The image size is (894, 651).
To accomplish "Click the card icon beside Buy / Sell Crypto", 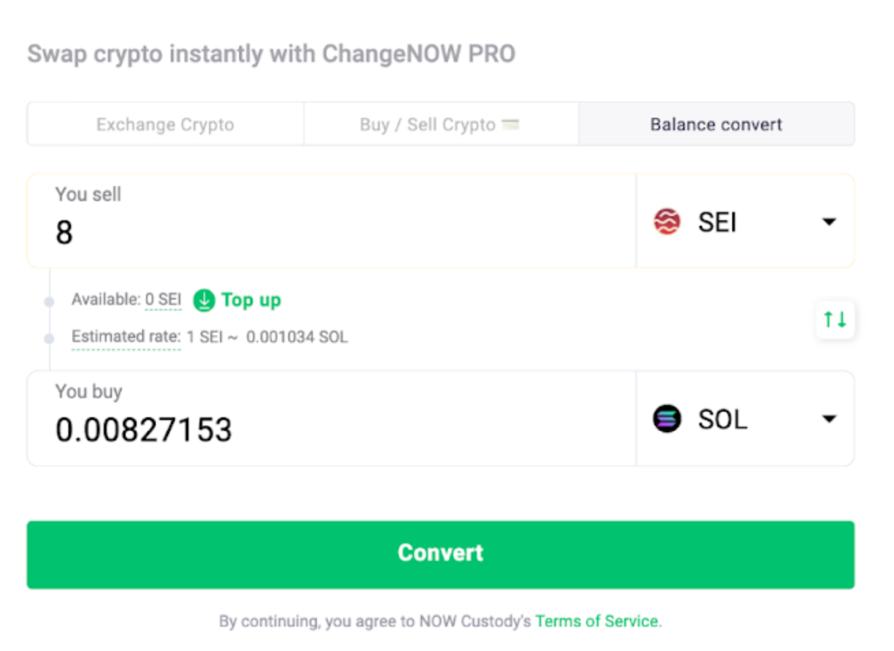I will pyautogui.click(x=511, y=124).
